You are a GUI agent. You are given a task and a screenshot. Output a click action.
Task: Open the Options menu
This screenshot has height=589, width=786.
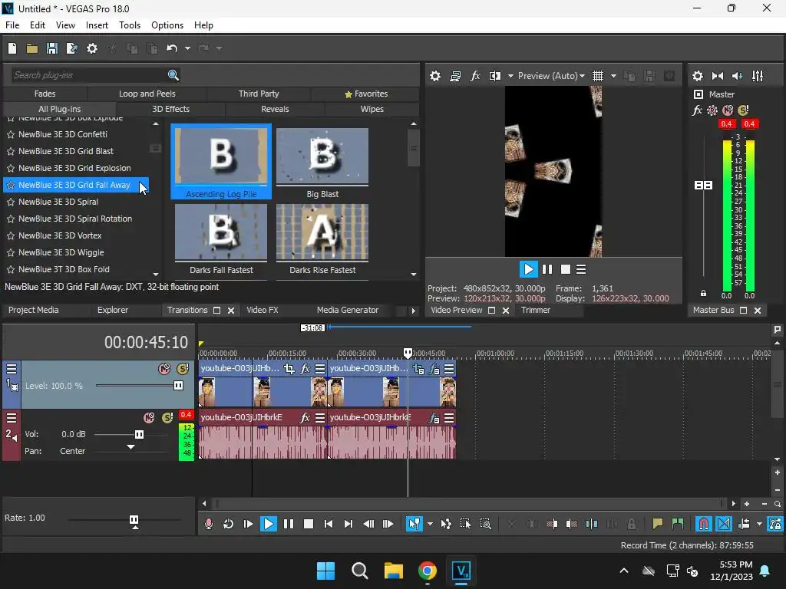point(167,25)
